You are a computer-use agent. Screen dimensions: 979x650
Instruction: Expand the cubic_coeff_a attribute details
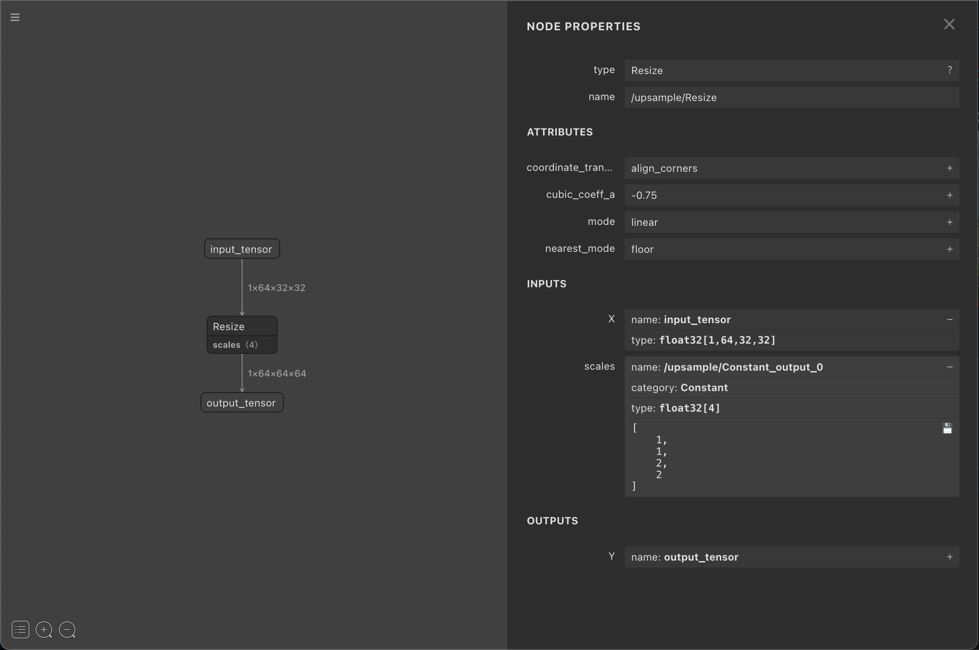(x=950, y=195)
